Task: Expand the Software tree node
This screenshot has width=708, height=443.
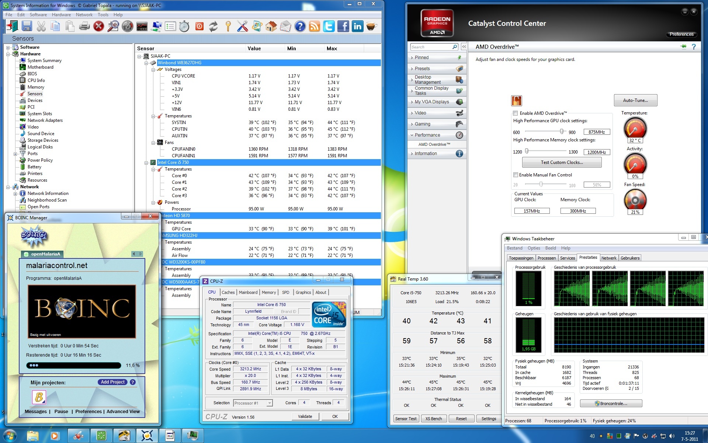Action: click(8, 47)
